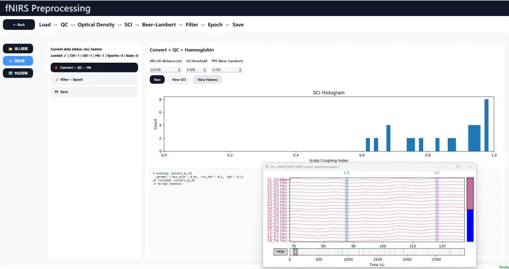Viewport: 509px width, 269px height.
Task: Click 'SCI' in the pipeline header
Action: pos(128,24)
